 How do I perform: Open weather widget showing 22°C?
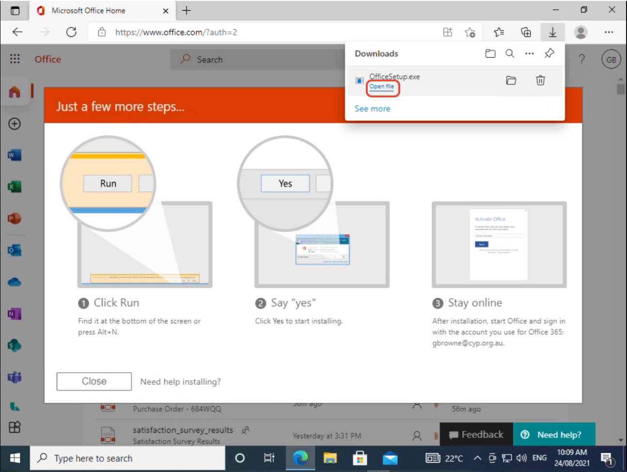tap(444, 458)
